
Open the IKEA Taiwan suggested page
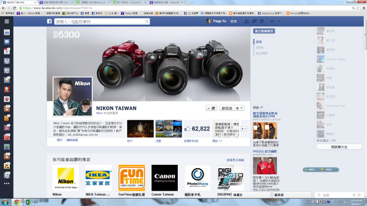pos(99,178)
